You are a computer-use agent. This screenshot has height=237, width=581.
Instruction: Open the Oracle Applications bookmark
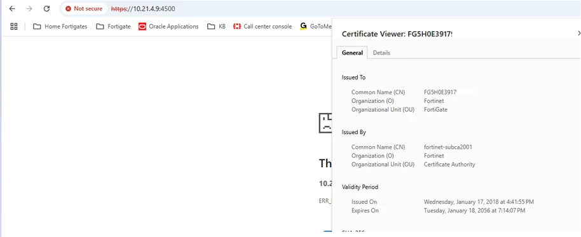tap(168, 26)
